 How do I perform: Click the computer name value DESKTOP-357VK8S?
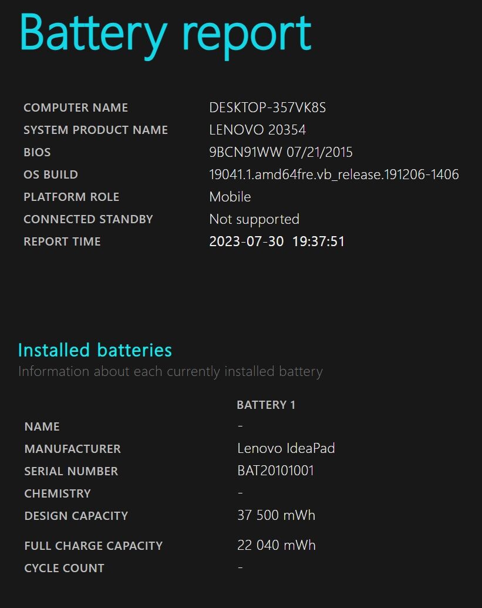(267, 108)
